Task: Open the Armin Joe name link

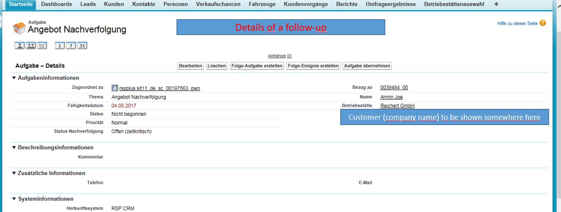Action: [x=391, y=97]
